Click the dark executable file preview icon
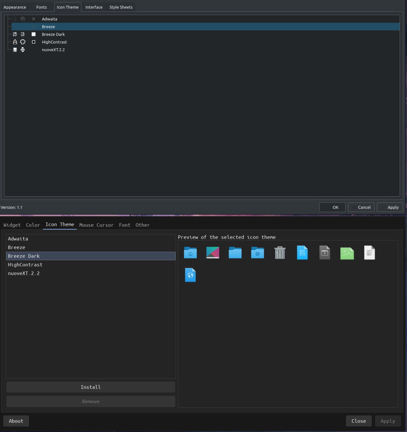Screen dimensions: 407x432 point(325,252)
